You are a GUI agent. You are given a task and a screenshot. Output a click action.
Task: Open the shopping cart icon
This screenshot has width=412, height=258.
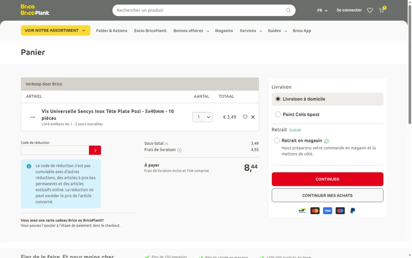tap(381, 10)
